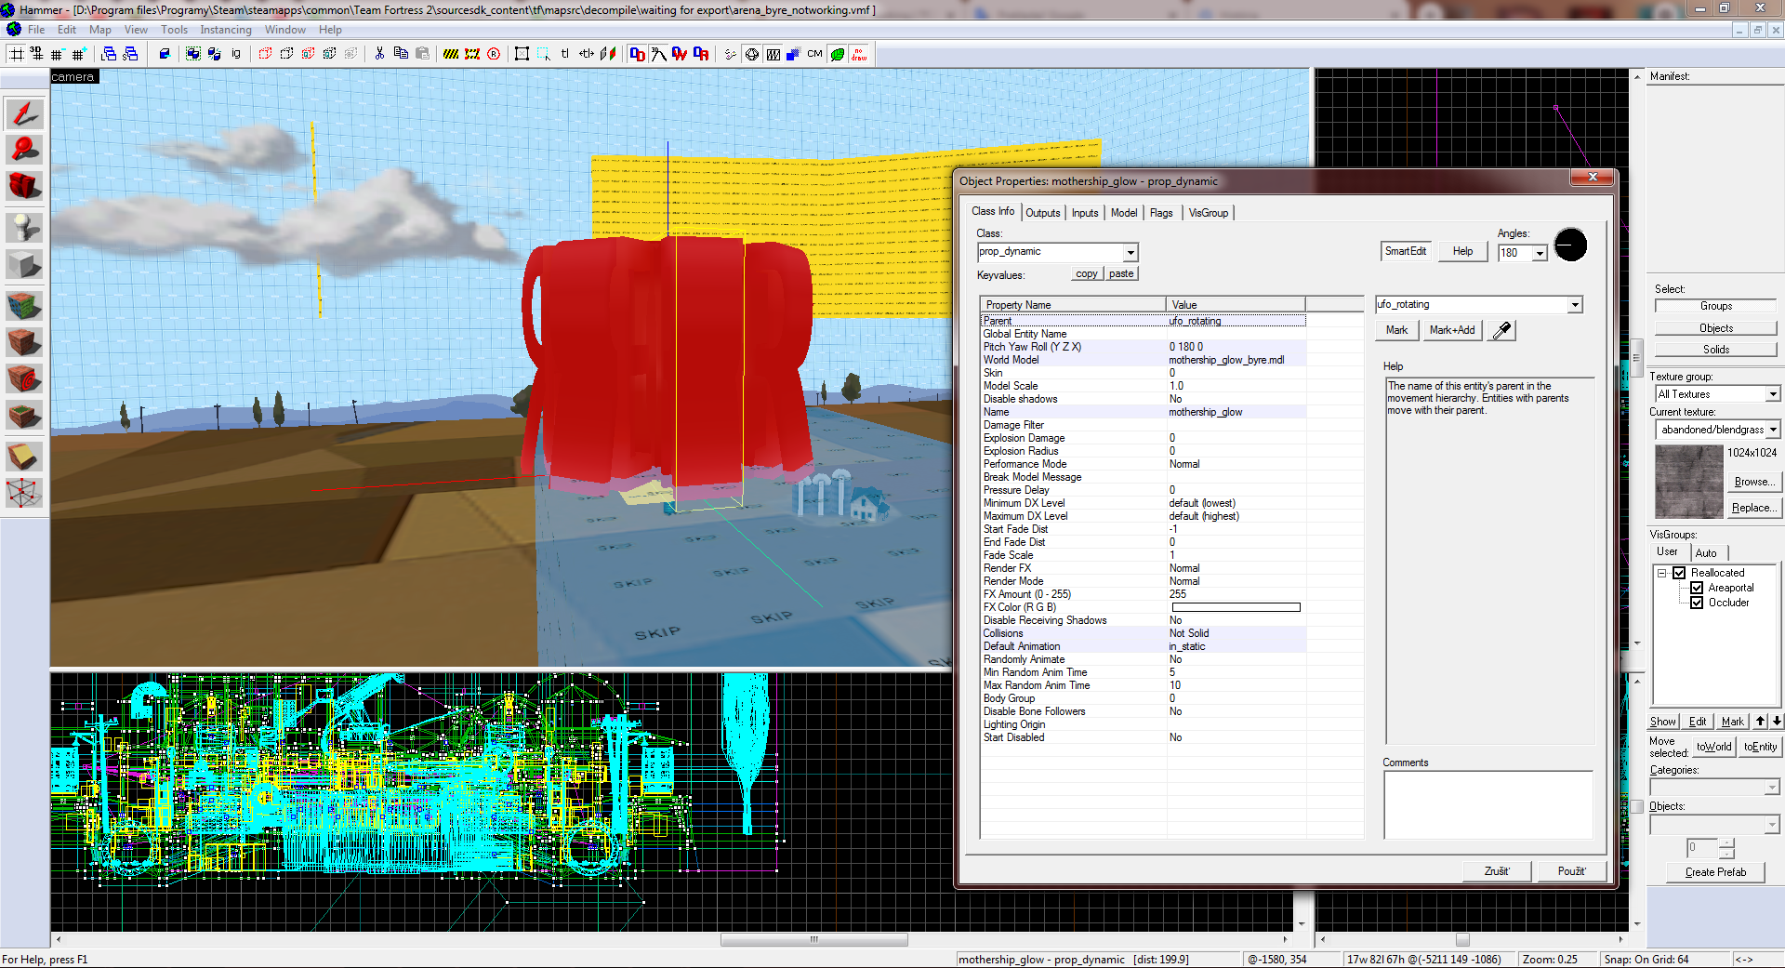Viewport: 1785px width, 968px height.
Task: Open the Instancing menu
Action: (226, 30)
